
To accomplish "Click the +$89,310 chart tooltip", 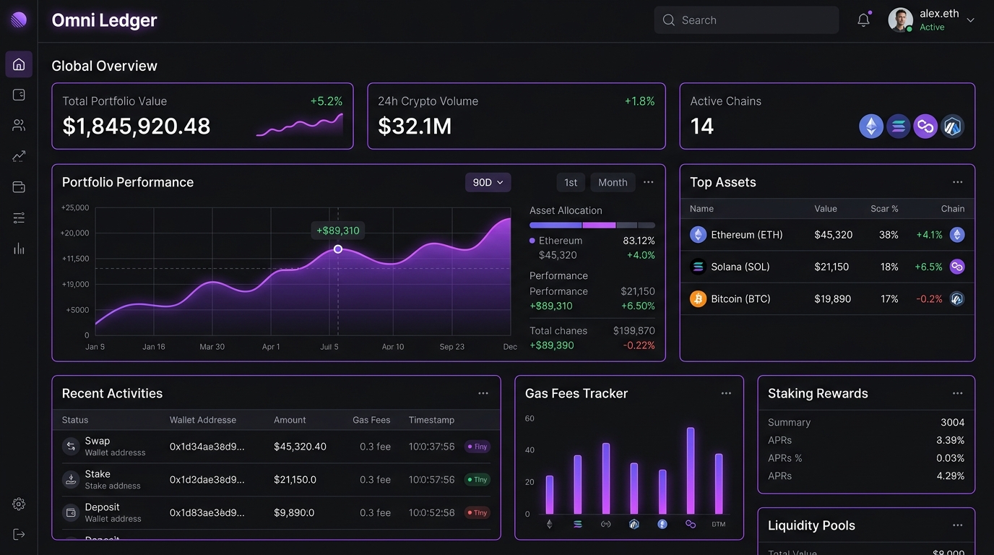I will coord(338,231).
